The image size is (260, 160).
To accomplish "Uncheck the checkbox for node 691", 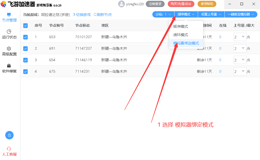I will click(x=25, y=49).
